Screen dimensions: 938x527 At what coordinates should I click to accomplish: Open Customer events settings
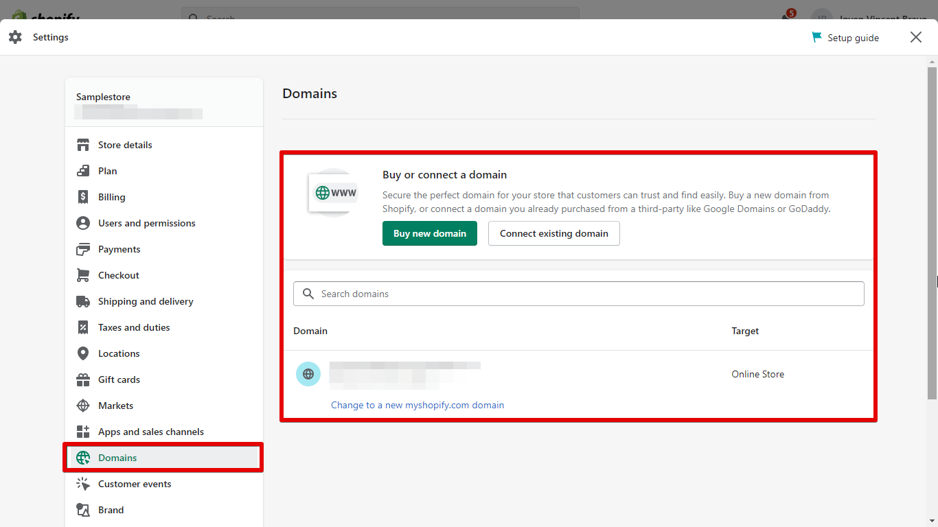pos(135,484)
